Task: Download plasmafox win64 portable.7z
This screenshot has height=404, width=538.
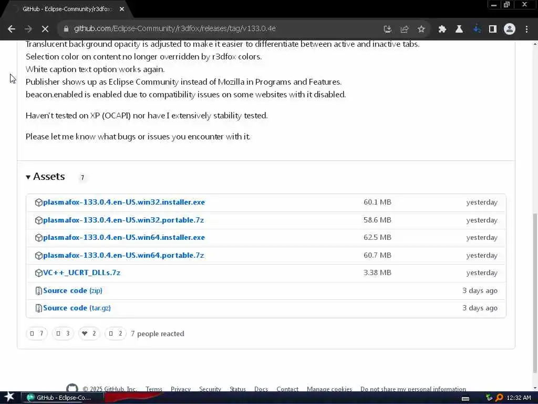Action: point(123,256)
